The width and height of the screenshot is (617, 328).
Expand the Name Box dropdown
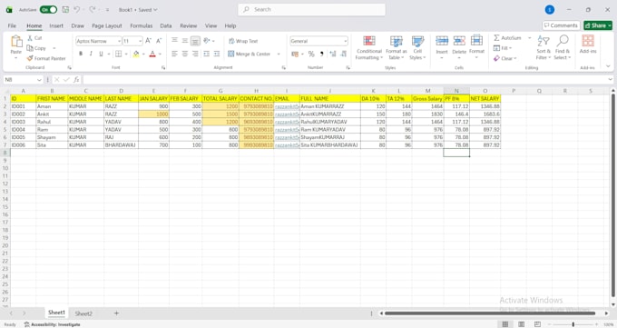[39, 80]
